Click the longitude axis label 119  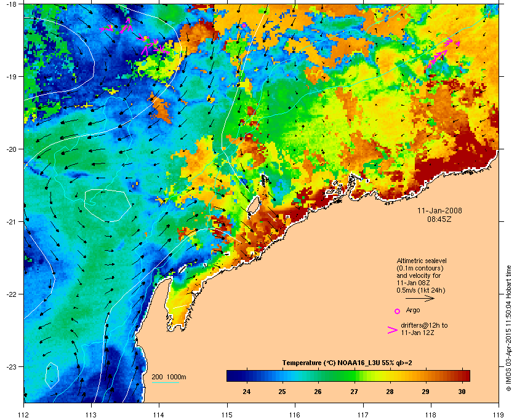499,414
